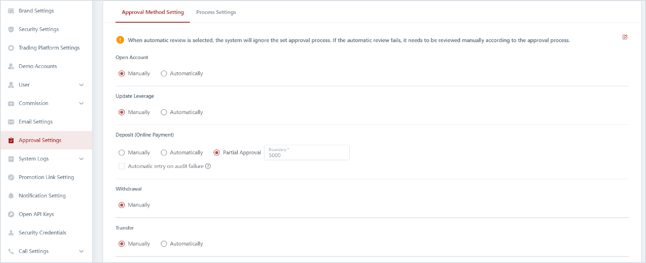This screenshot has height=263, width=646.
Task: Click the Trading Platform Settings gear icon
Action: [x=11, y=48]
